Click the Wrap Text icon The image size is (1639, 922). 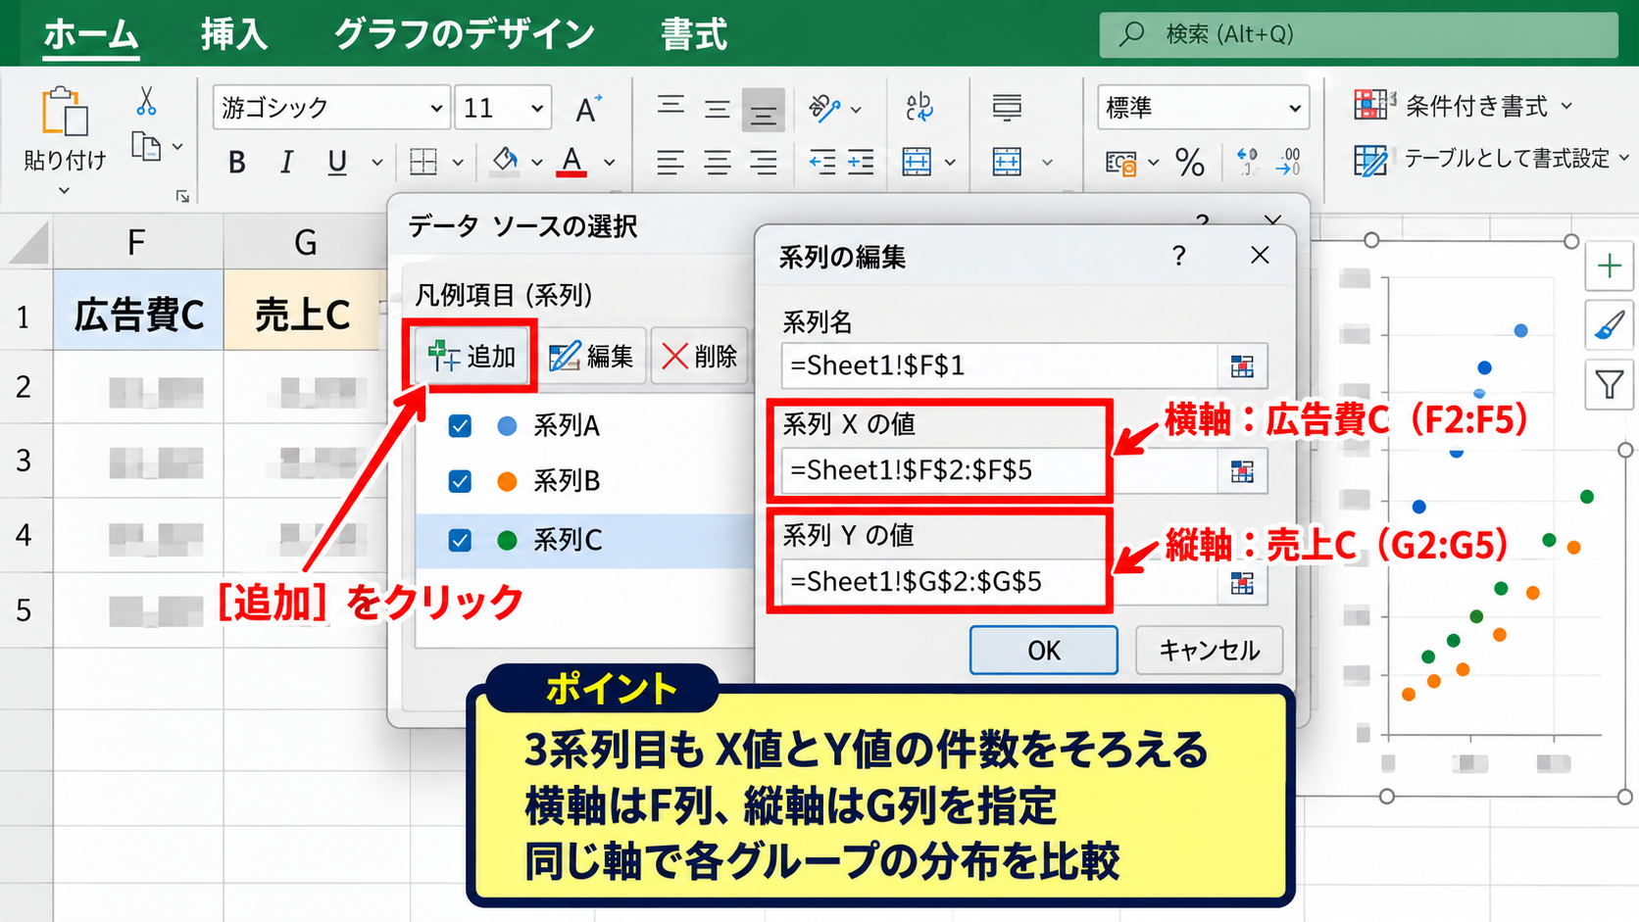pyautogui.click(x=919, y=108)
